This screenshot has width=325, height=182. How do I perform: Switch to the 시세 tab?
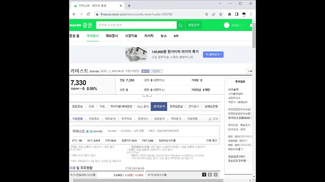91,106
